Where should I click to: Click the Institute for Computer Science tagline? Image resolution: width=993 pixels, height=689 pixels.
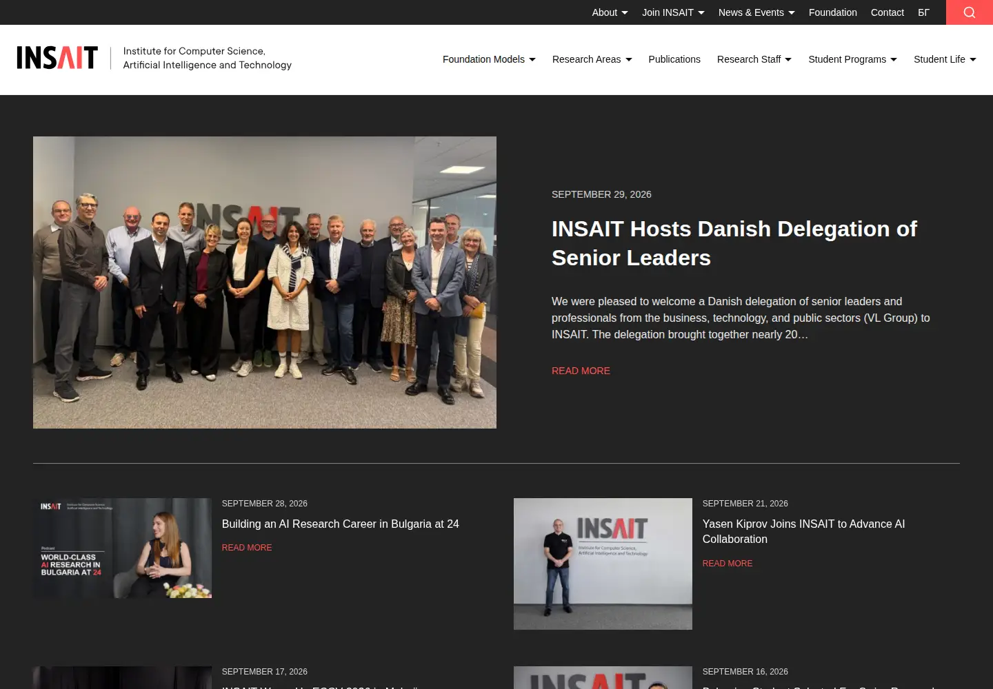pos(207,58)
